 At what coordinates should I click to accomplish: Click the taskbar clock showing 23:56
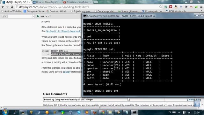(197, 112)
